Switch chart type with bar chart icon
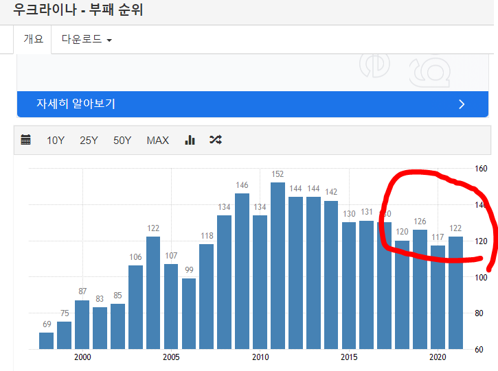The image size is (498, 371). 190,140
